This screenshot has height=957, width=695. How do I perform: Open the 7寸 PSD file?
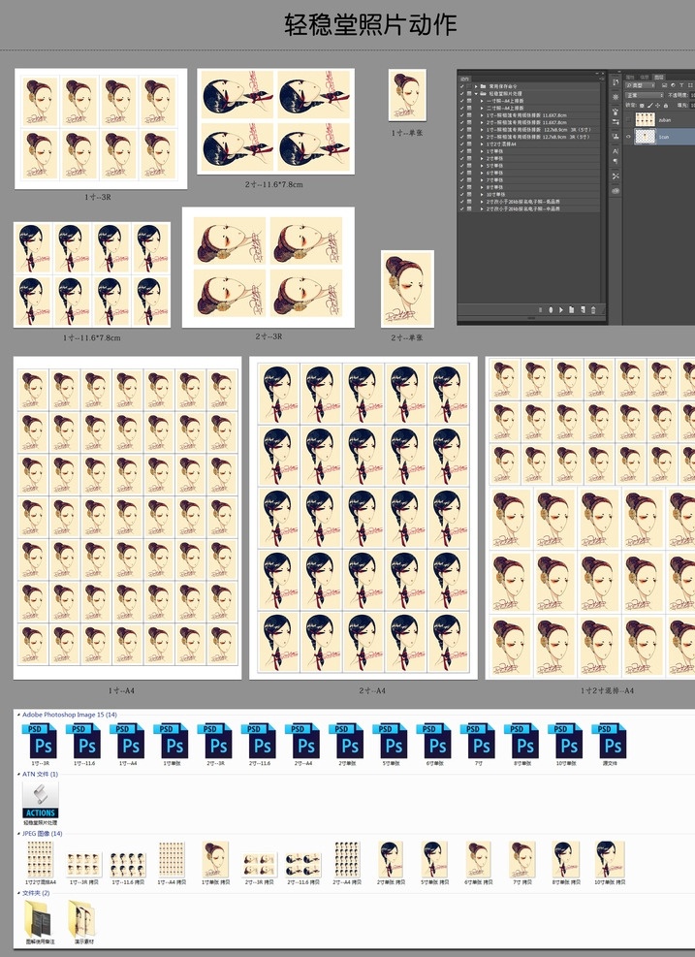click(x=479, y=741)
